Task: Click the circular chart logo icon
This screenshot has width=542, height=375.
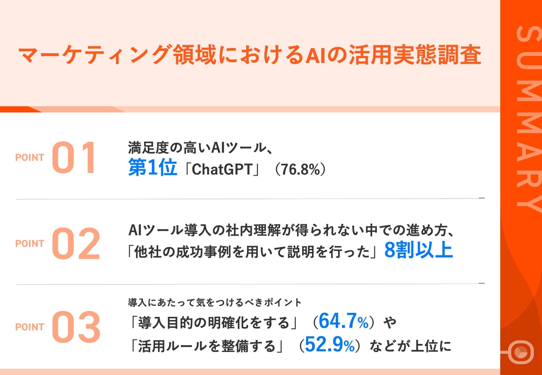Action: pyautogui.click(x=521, y=352)
